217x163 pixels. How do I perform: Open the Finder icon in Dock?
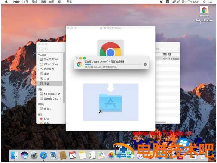tap(15, 155)
